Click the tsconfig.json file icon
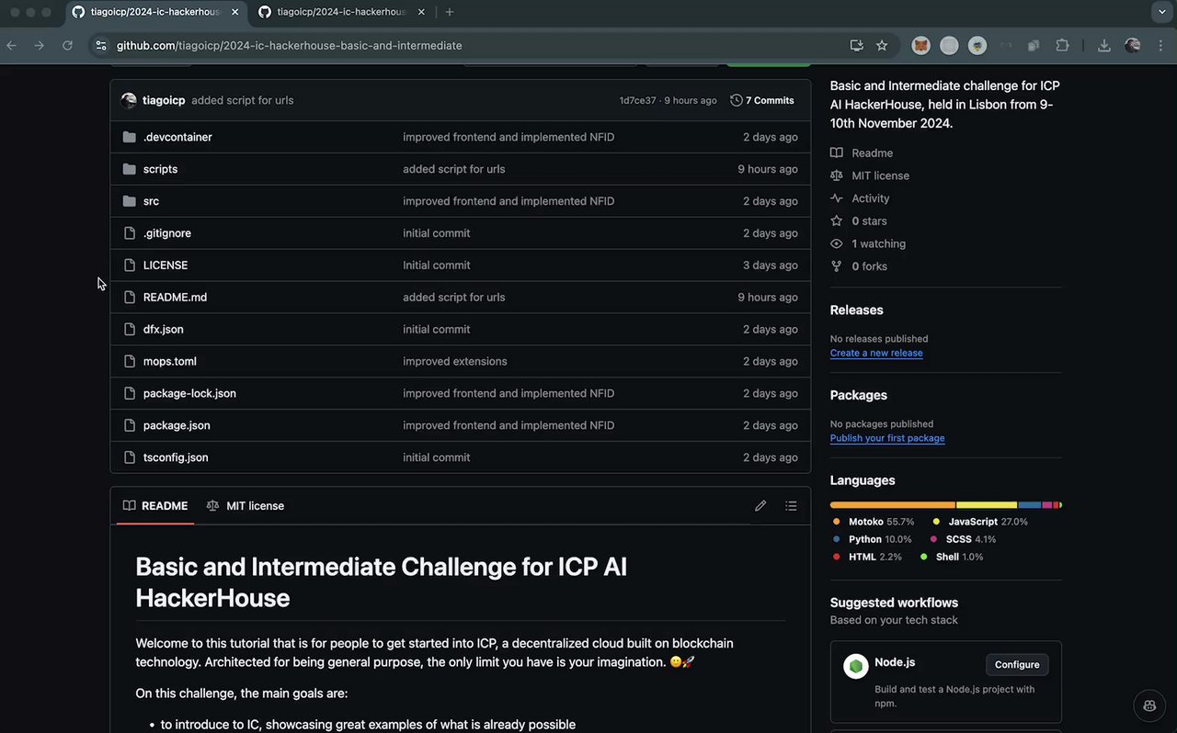The height and width of the screenshot is (733, 1177). click(129, 457)
